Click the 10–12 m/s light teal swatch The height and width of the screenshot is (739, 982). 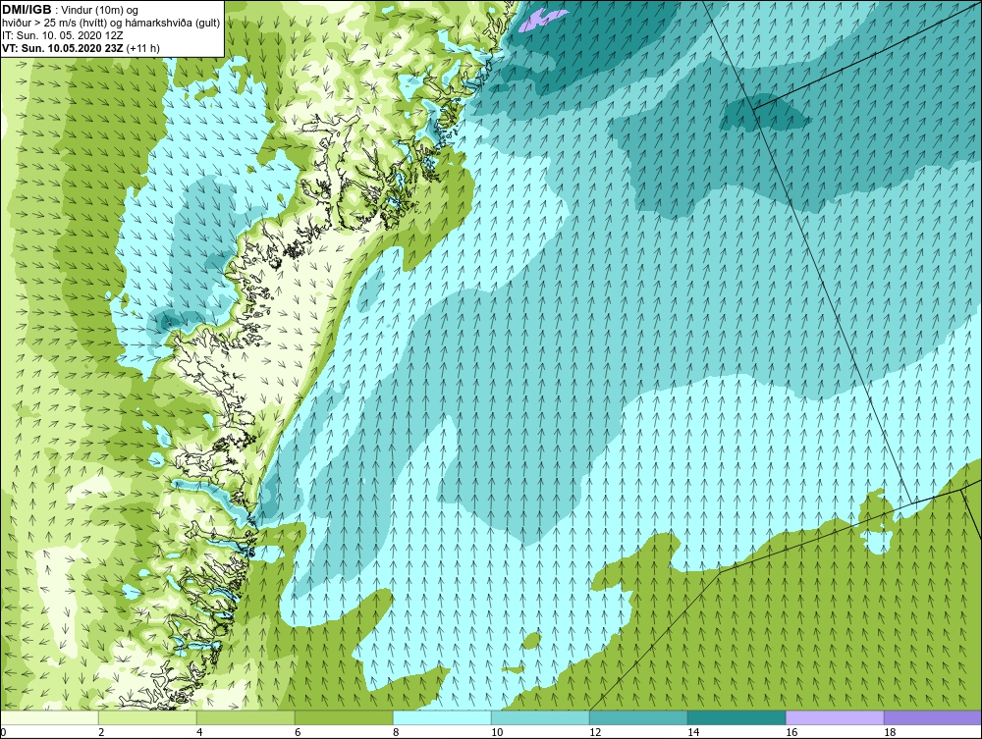click(x=540, y=717)
